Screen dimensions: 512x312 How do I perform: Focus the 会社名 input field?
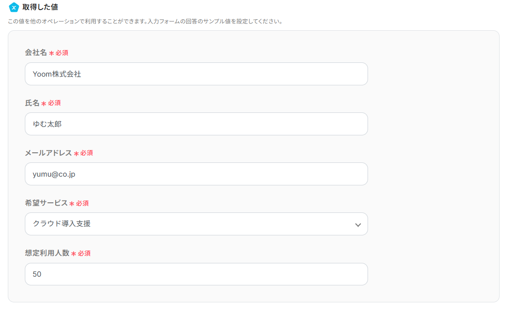tap(196, 74)
